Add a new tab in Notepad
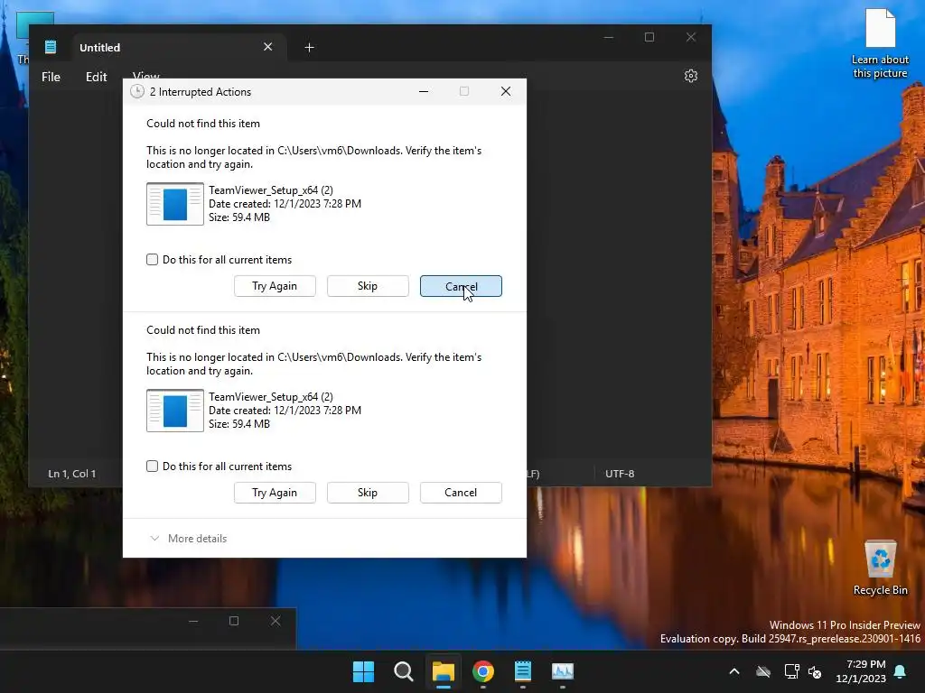Image resolution: width=925 pixels, height=693 pixels. [x=309, y=47]
